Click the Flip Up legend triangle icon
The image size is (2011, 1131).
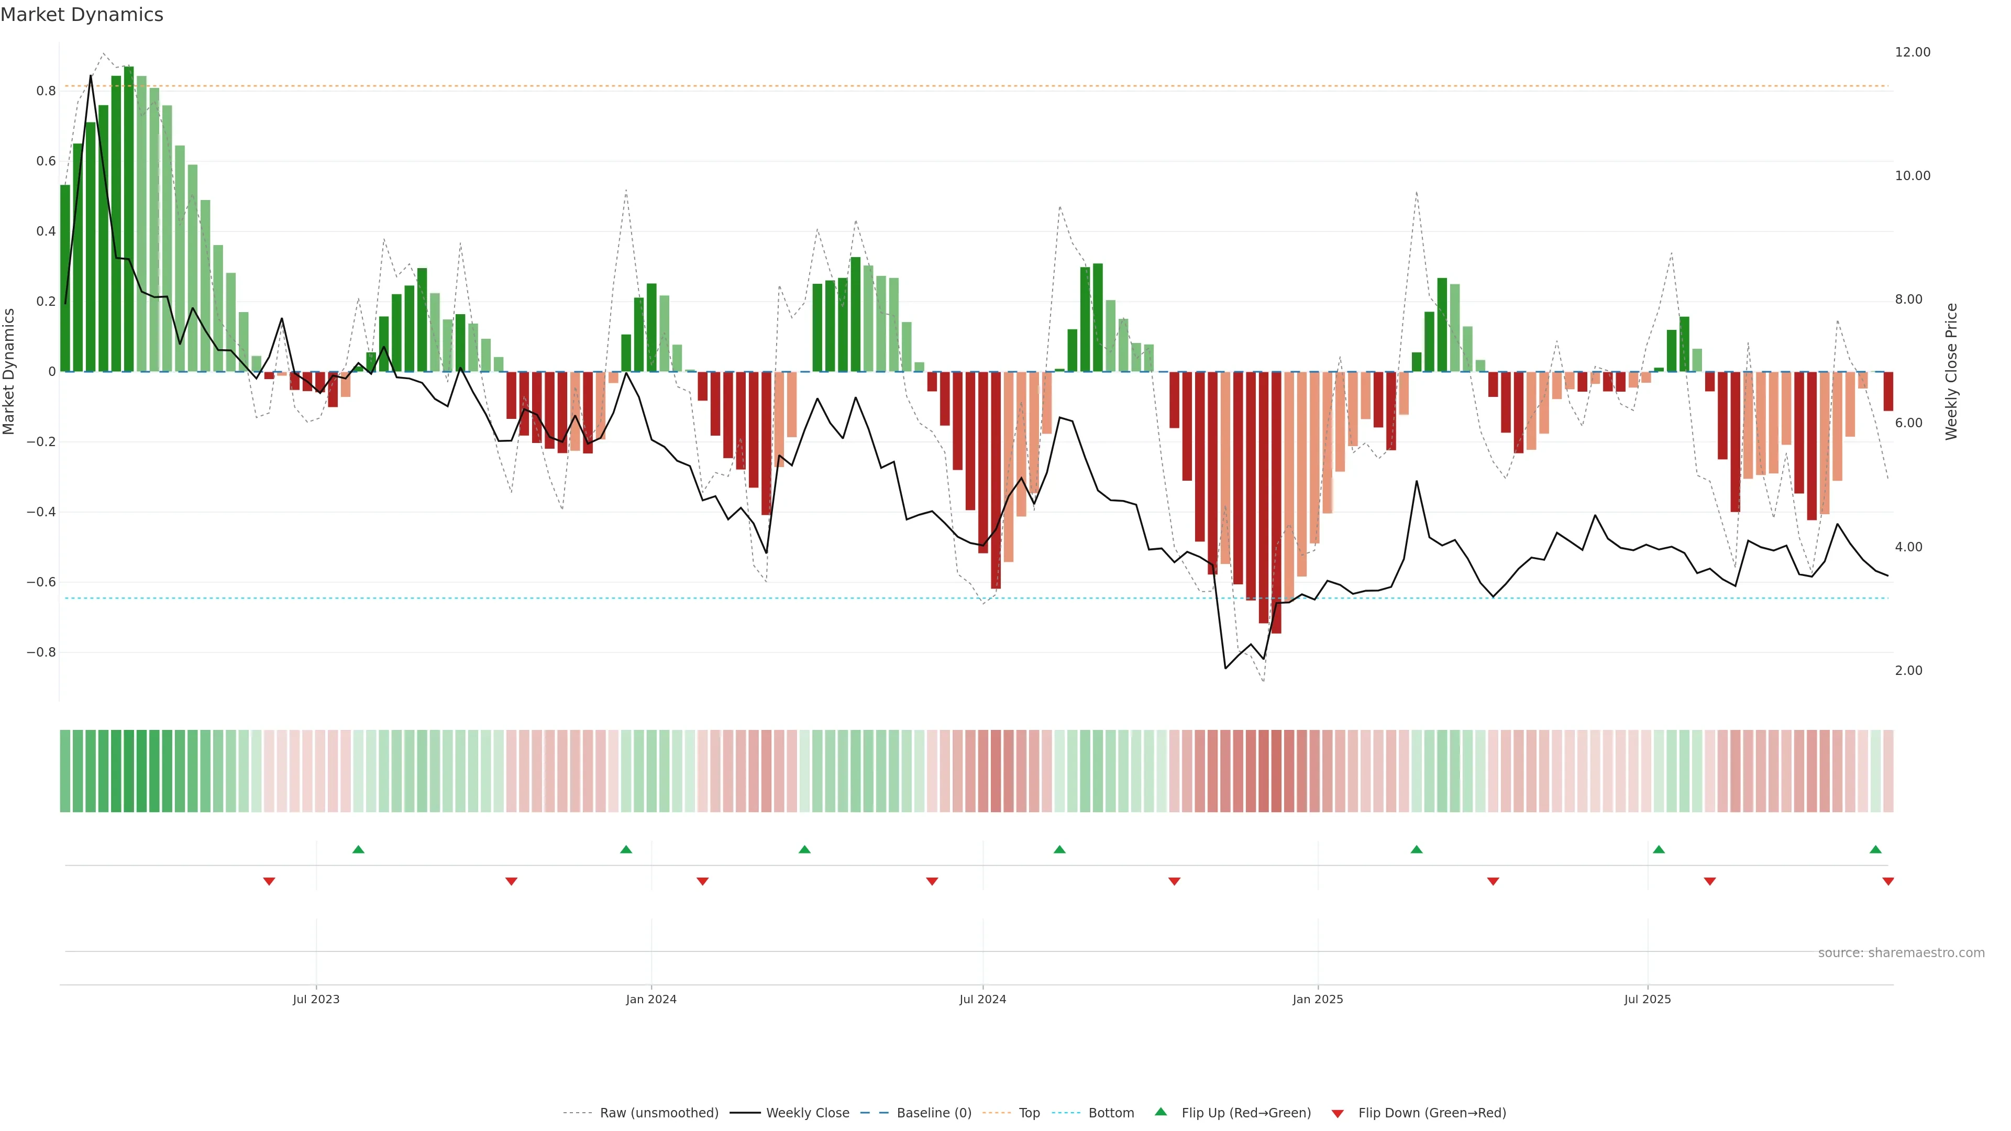coord(1161,1112)
